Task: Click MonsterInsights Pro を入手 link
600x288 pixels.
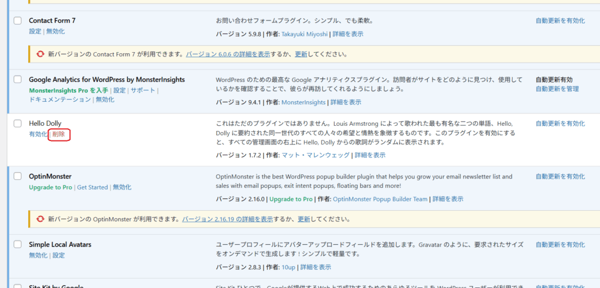Action: click(69, 91)
